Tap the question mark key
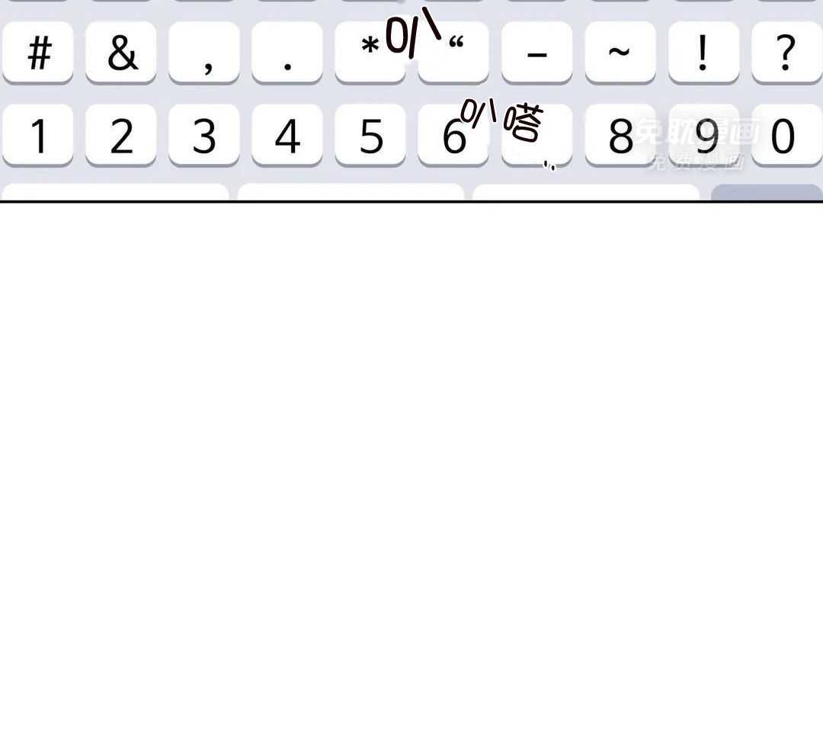This screenshot has height=752, width=823. (x=786, y=53)
